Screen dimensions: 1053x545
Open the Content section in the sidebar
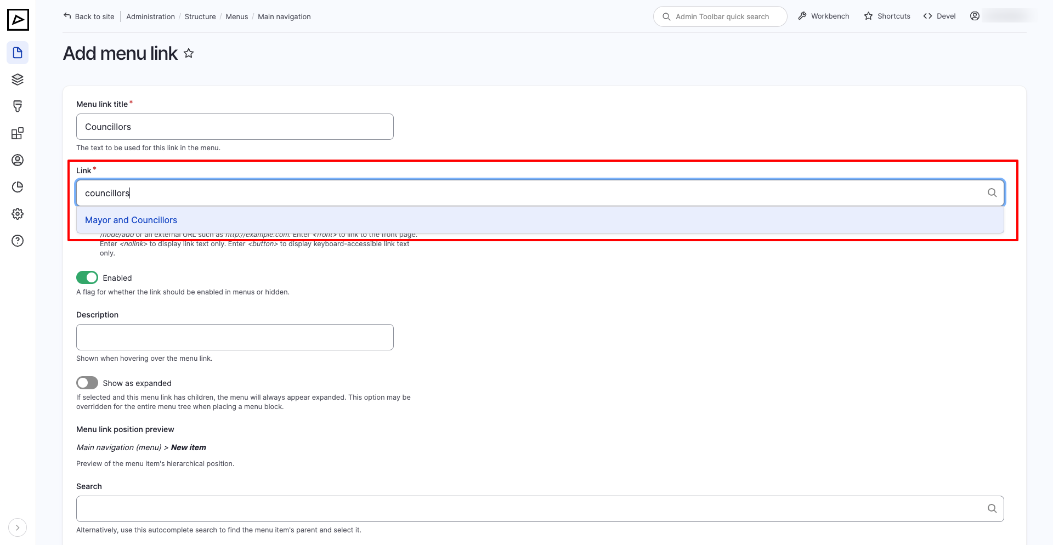[x=18, y=53]
